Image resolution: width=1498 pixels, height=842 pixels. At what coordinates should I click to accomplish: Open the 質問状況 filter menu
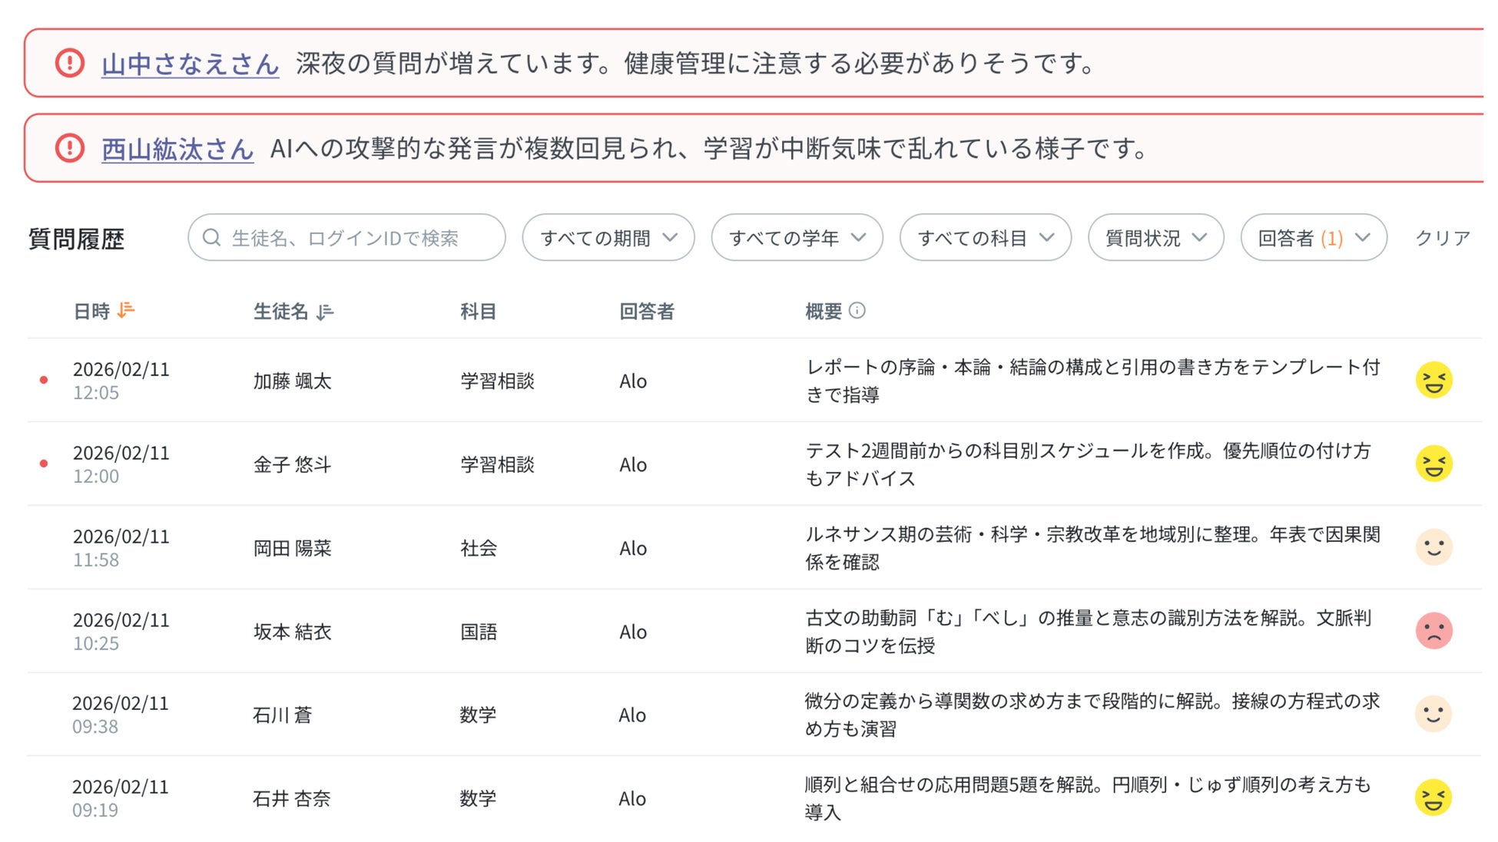(x=1155, y=238)
